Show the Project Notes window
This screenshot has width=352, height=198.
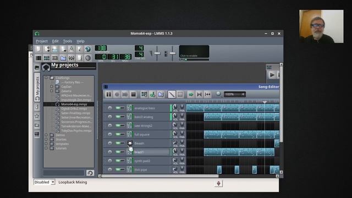click(x=79, y=58)
